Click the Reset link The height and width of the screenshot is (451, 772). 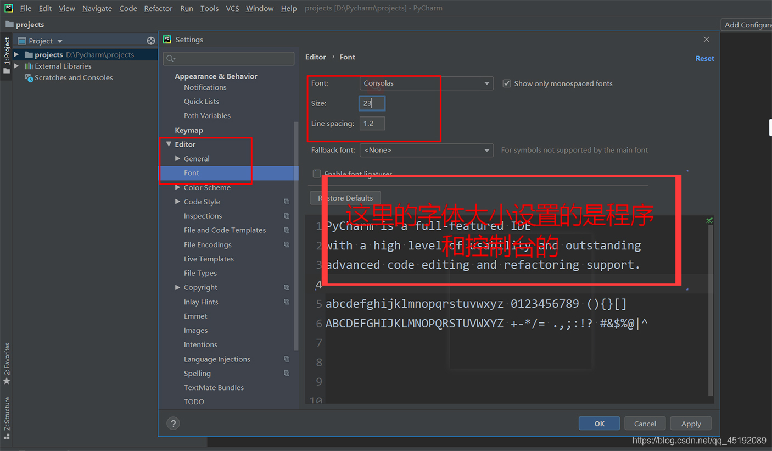coord(705,58)
